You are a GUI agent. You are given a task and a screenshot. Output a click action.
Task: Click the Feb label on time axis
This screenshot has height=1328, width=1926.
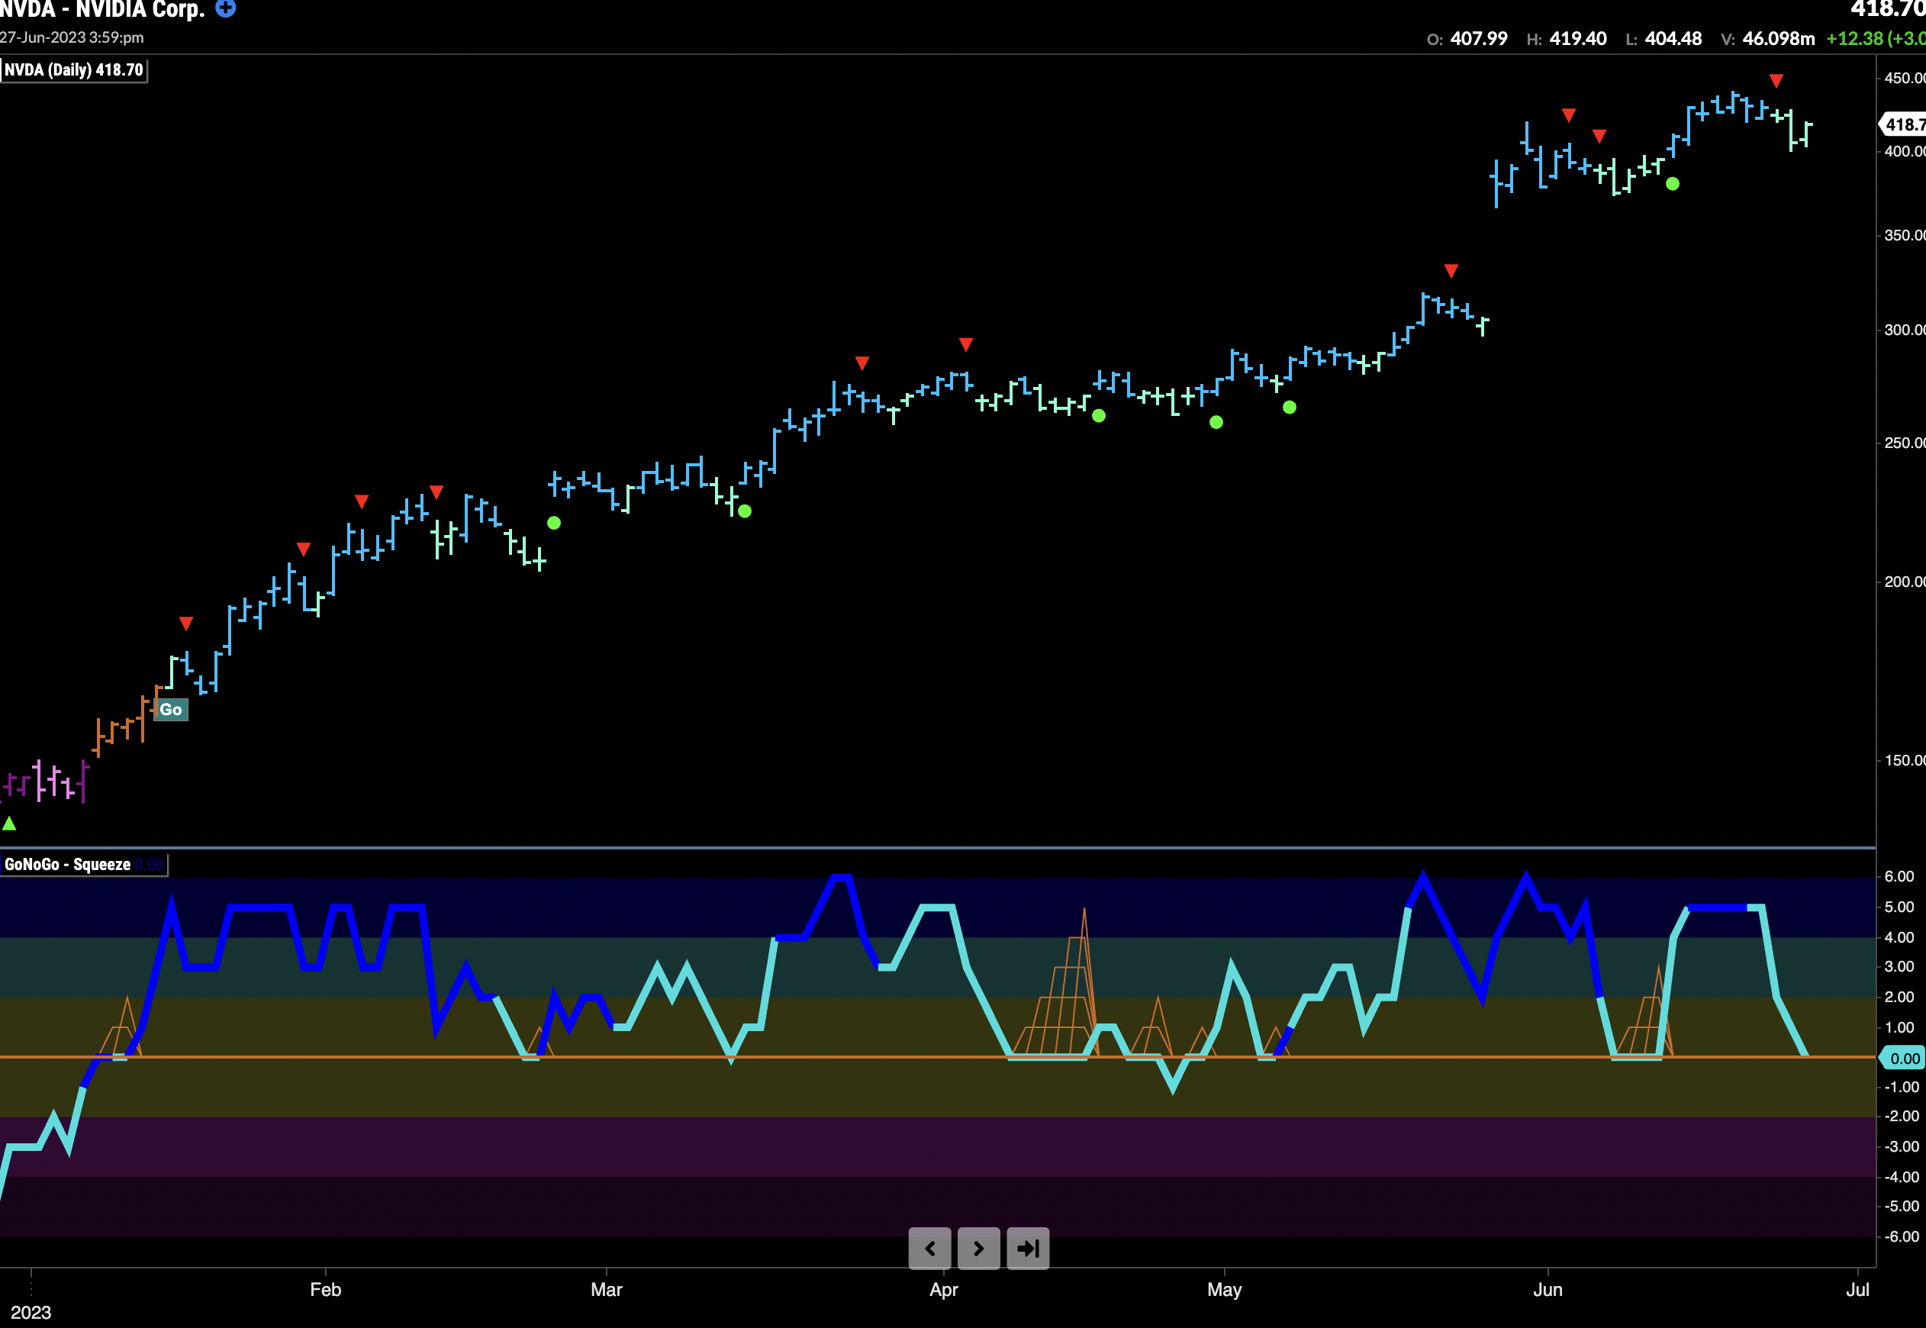[325, 1290]
